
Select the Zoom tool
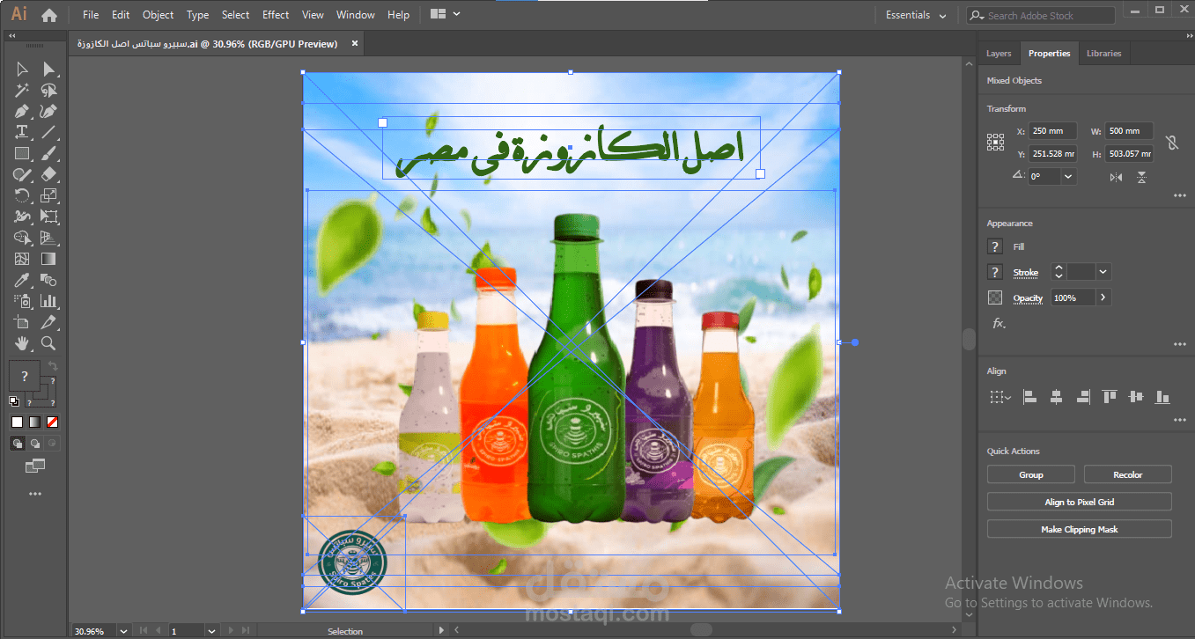(x=49, y=343)
